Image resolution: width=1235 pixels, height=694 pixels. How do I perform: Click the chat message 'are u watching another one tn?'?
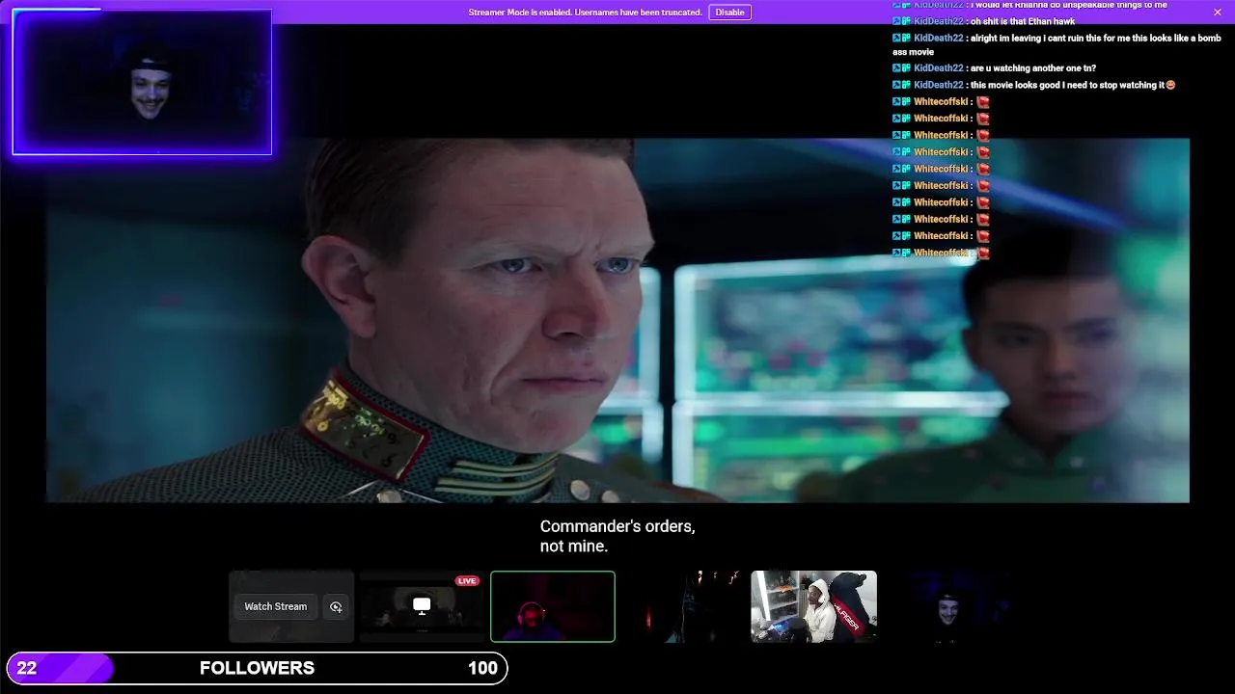[1033, 68]
